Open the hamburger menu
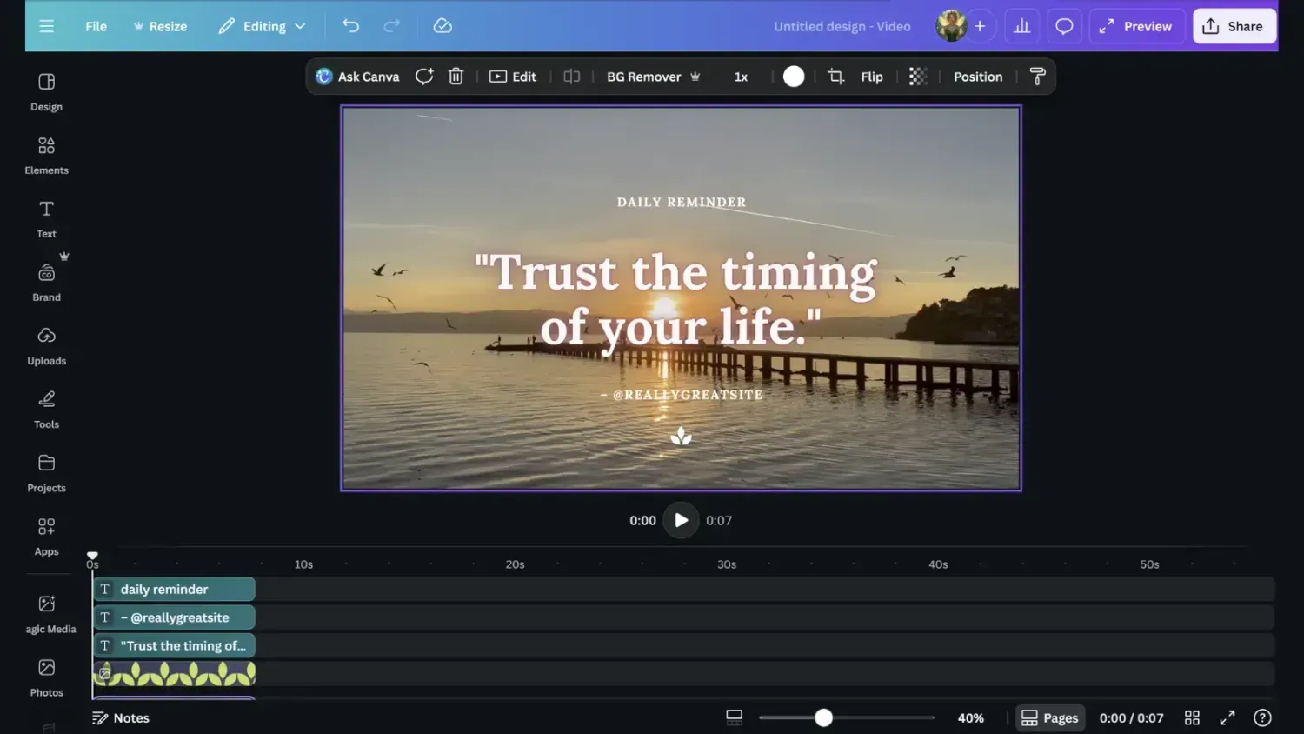 (46, 26)
